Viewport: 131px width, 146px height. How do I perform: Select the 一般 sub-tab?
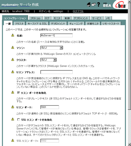click(x=8, y=24)
